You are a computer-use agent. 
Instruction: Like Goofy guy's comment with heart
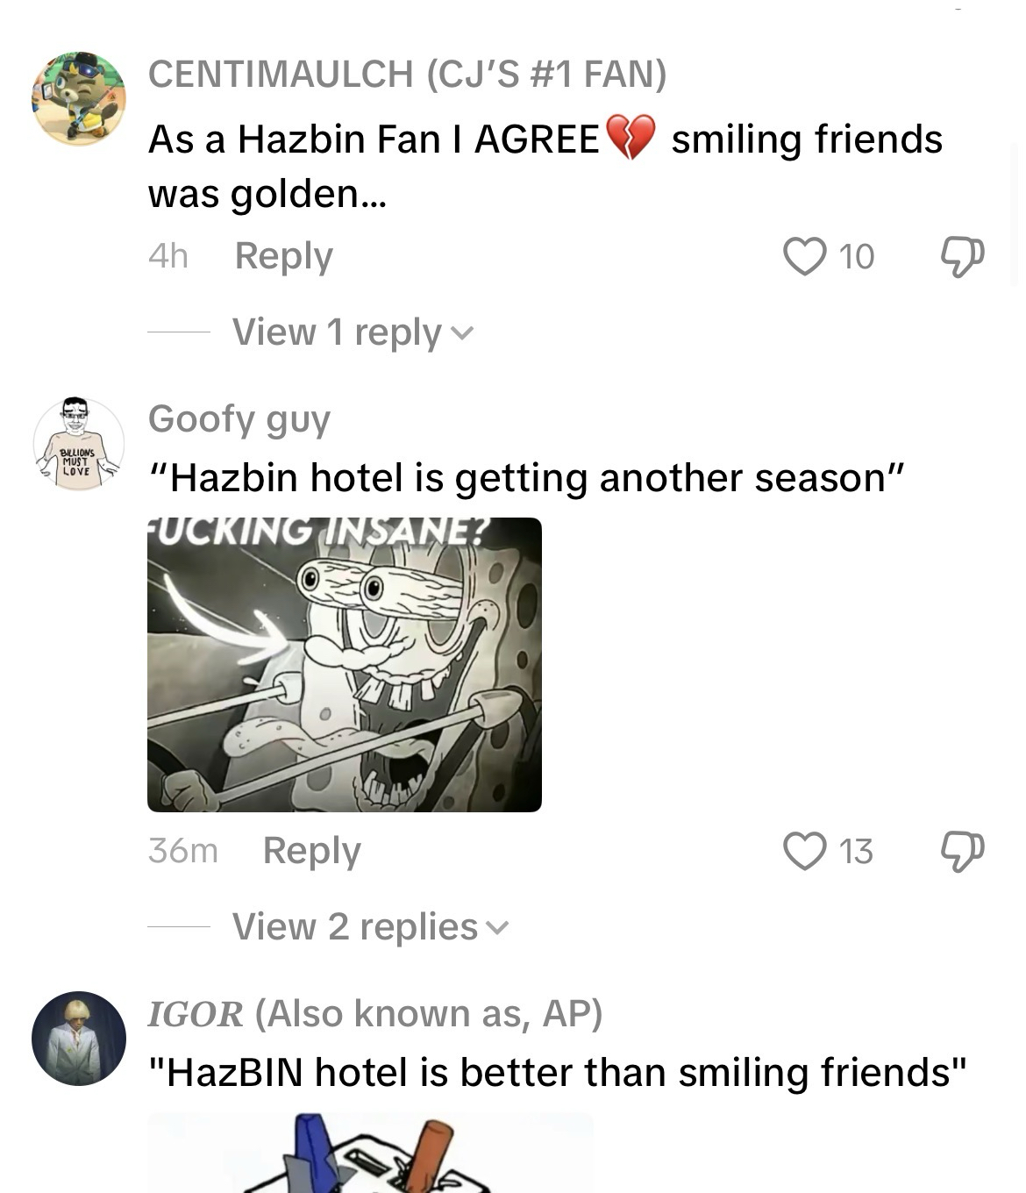click(x=804, y=851)
